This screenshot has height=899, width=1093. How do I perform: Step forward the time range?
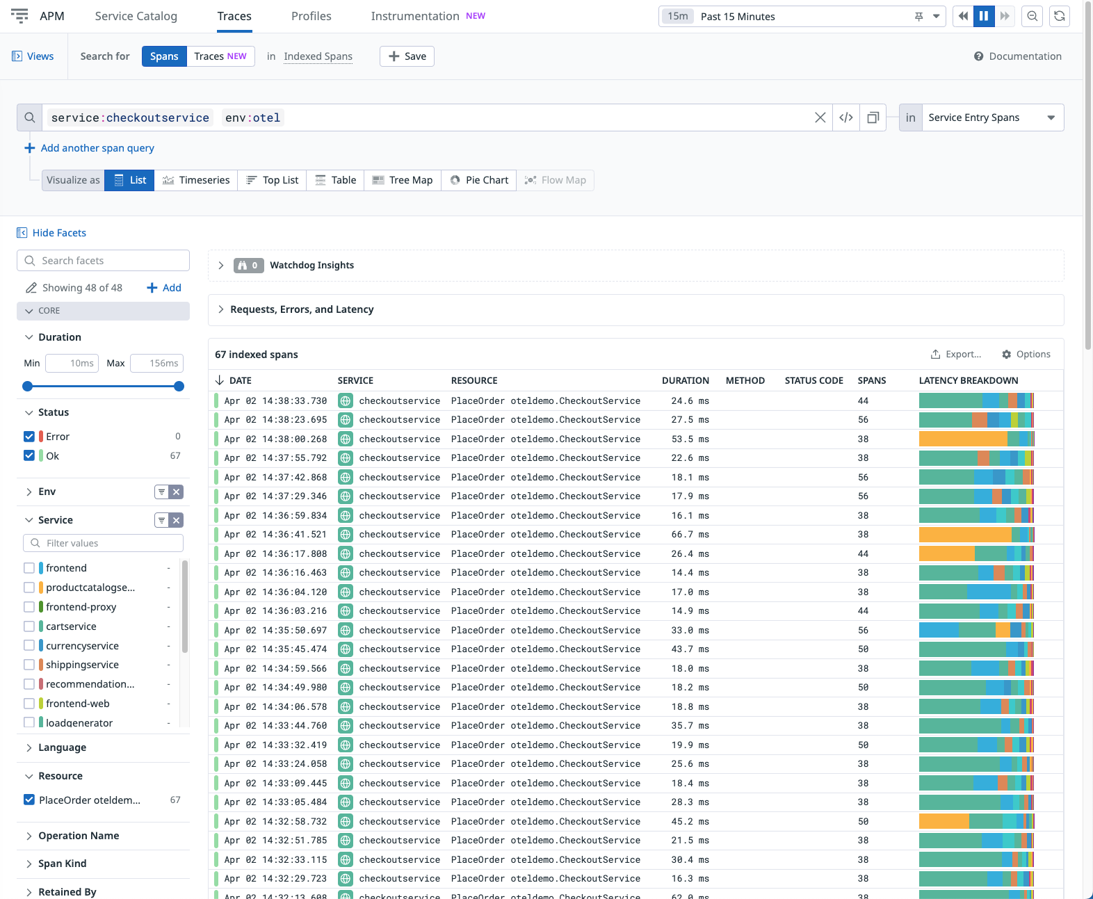pos(1004,16)
